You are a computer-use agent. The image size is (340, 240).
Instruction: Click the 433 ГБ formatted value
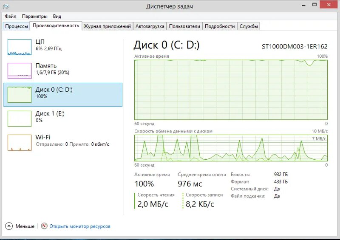281,181
